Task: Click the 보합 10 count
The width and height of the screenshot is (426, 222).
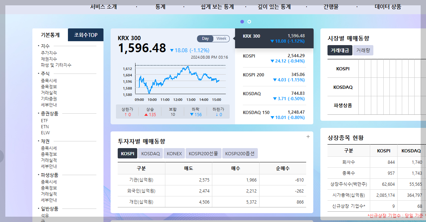Action: tap(173, 114)
